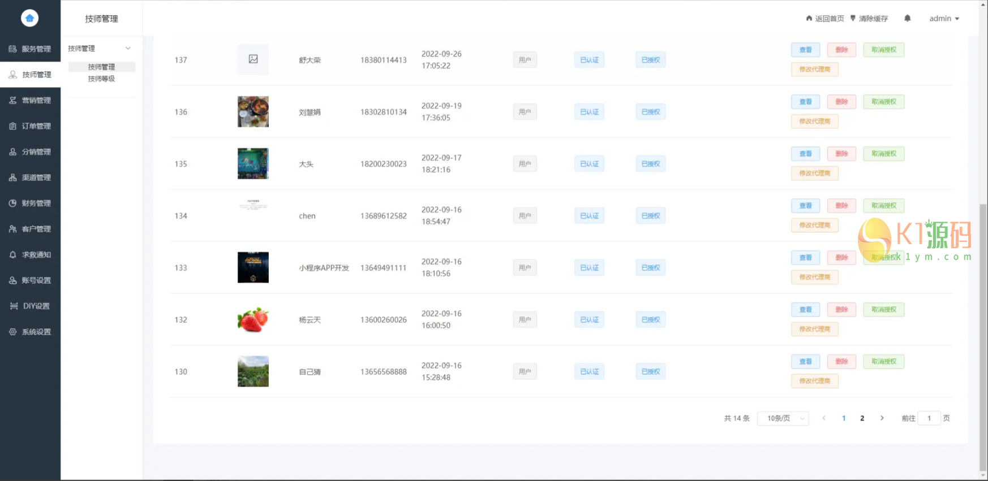Open the notification bell
Image resolution: width=988 pixels, height=481 pixels.
[907, 18]
